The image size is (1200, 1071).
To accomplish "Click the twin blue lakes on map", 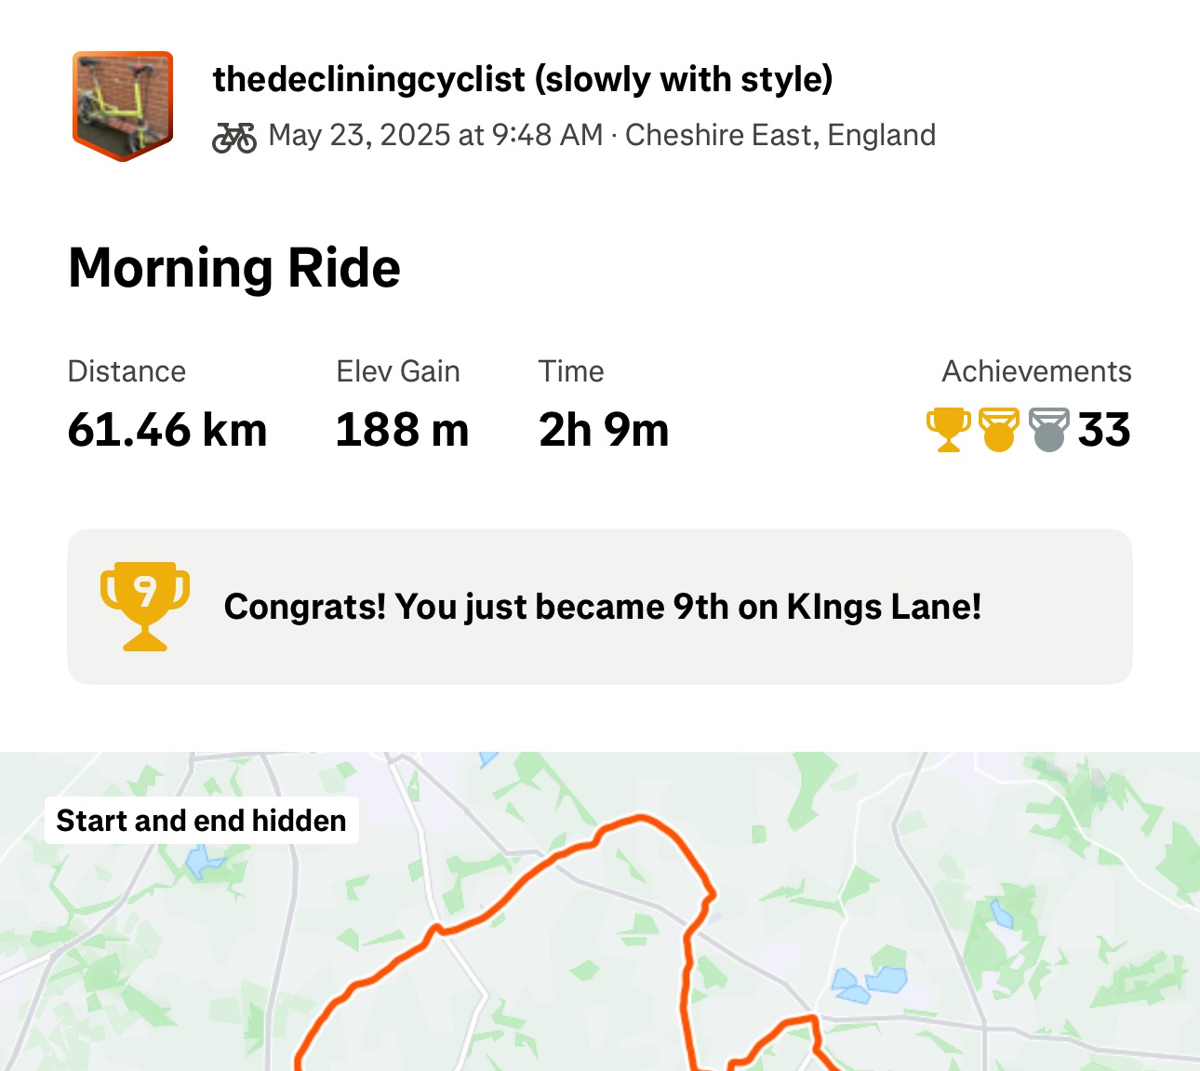I will [871, 984].
